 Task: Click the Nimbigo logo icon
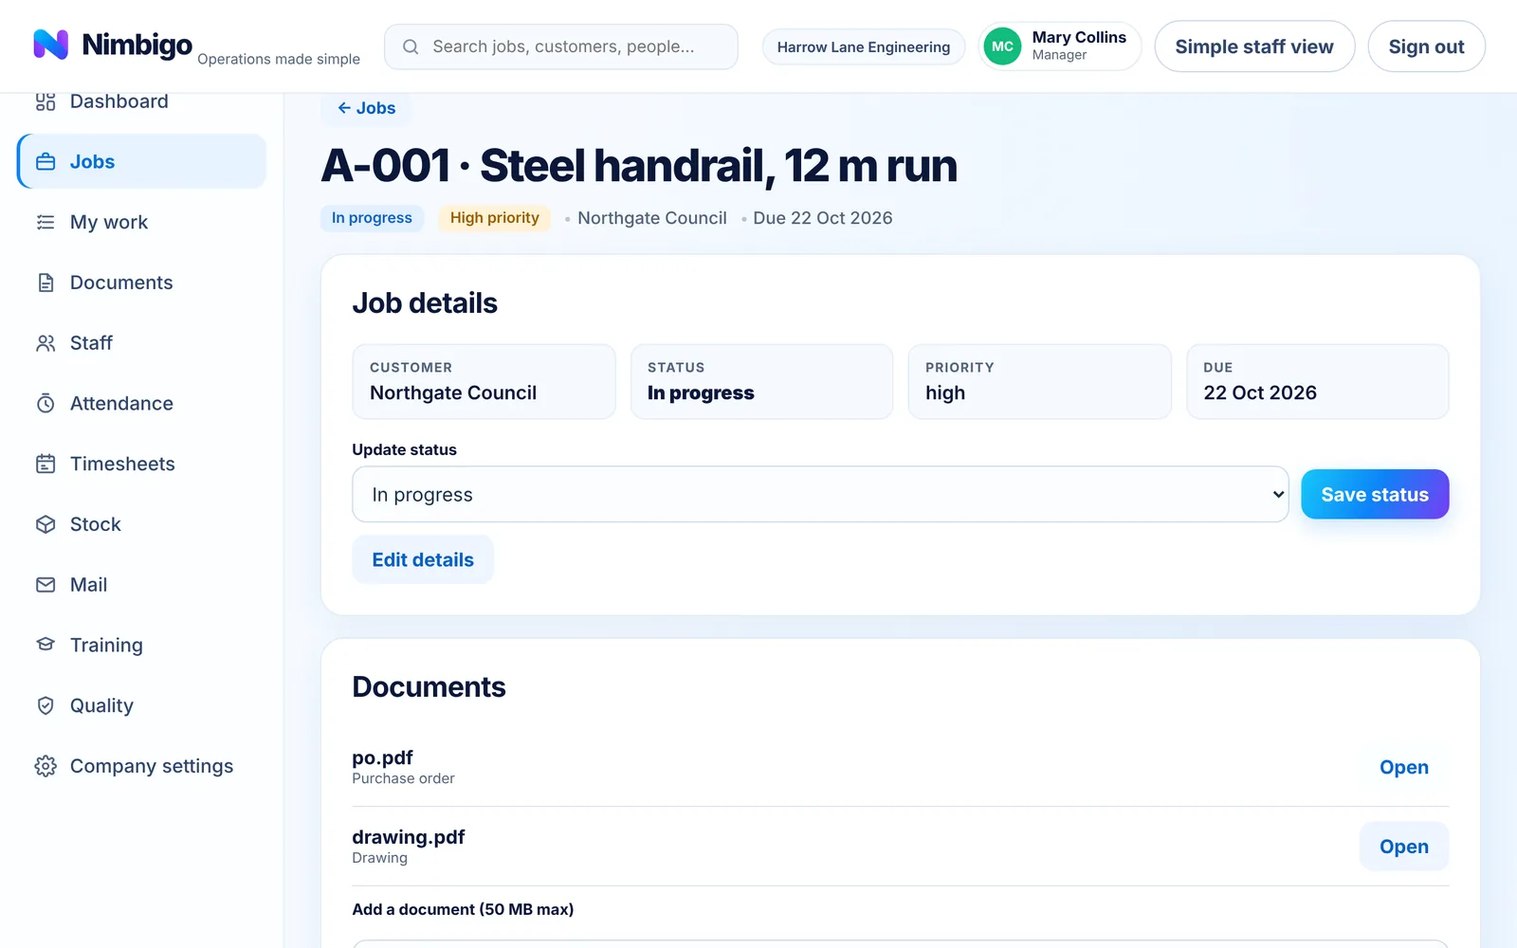pyautogui.click(x=50, y=45)
